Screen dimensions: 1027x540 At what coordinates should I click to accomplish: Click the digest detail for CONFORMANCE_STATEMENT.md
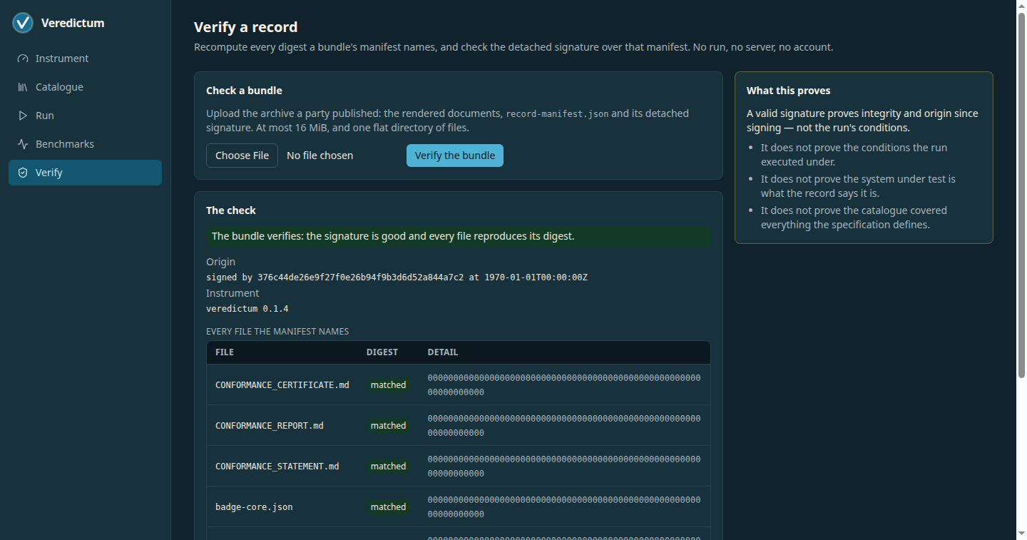[x=564, y=467]
